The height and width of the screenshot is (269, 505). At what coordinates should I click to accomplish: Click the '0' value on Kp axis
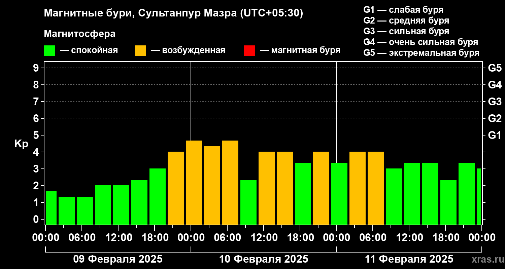pyautogui.click(x=36, y=219)
